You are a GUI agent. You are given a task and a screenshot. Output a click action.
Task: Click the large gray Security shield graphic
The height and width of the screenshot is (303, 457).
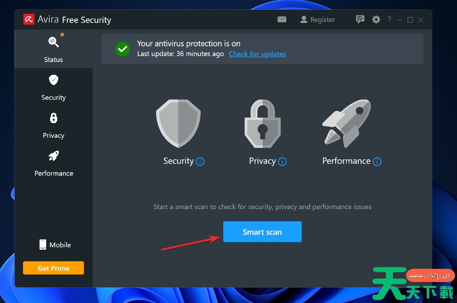179,124
